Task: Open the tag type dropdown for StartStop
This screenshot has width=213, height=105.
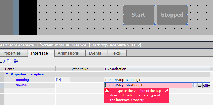Action: tap(206, 85)
